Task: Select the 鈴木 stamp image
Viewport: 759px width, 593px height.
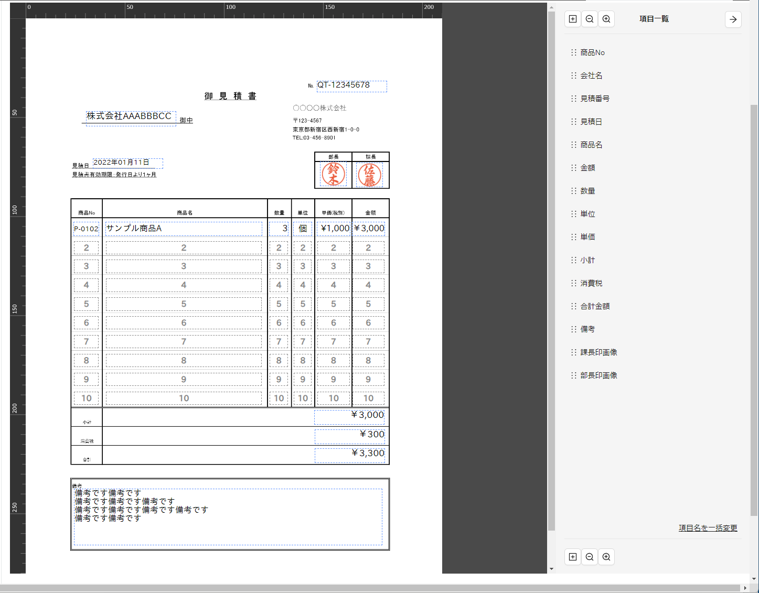Action: [x=333, y=174]
